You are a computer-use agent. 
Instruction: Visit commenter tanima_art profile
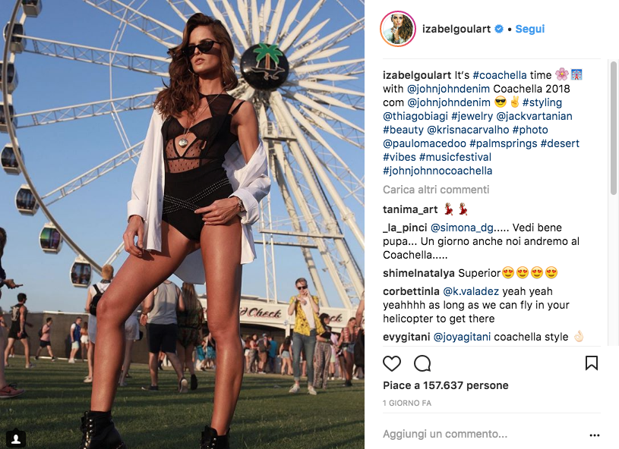click(410, 209)
